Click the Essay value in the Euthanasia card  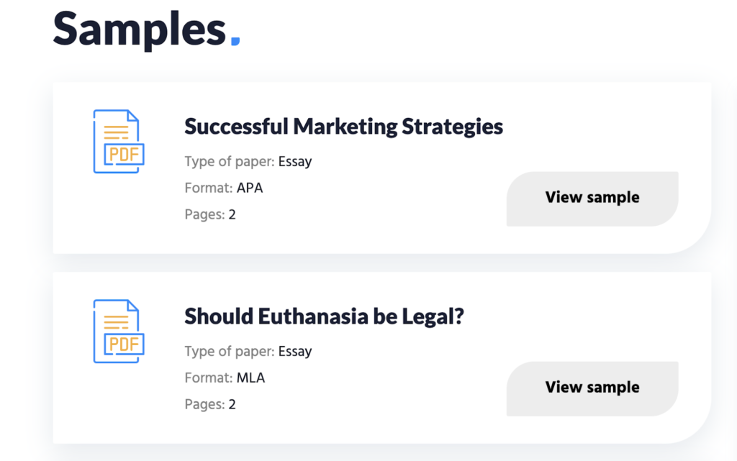[294, 352]
